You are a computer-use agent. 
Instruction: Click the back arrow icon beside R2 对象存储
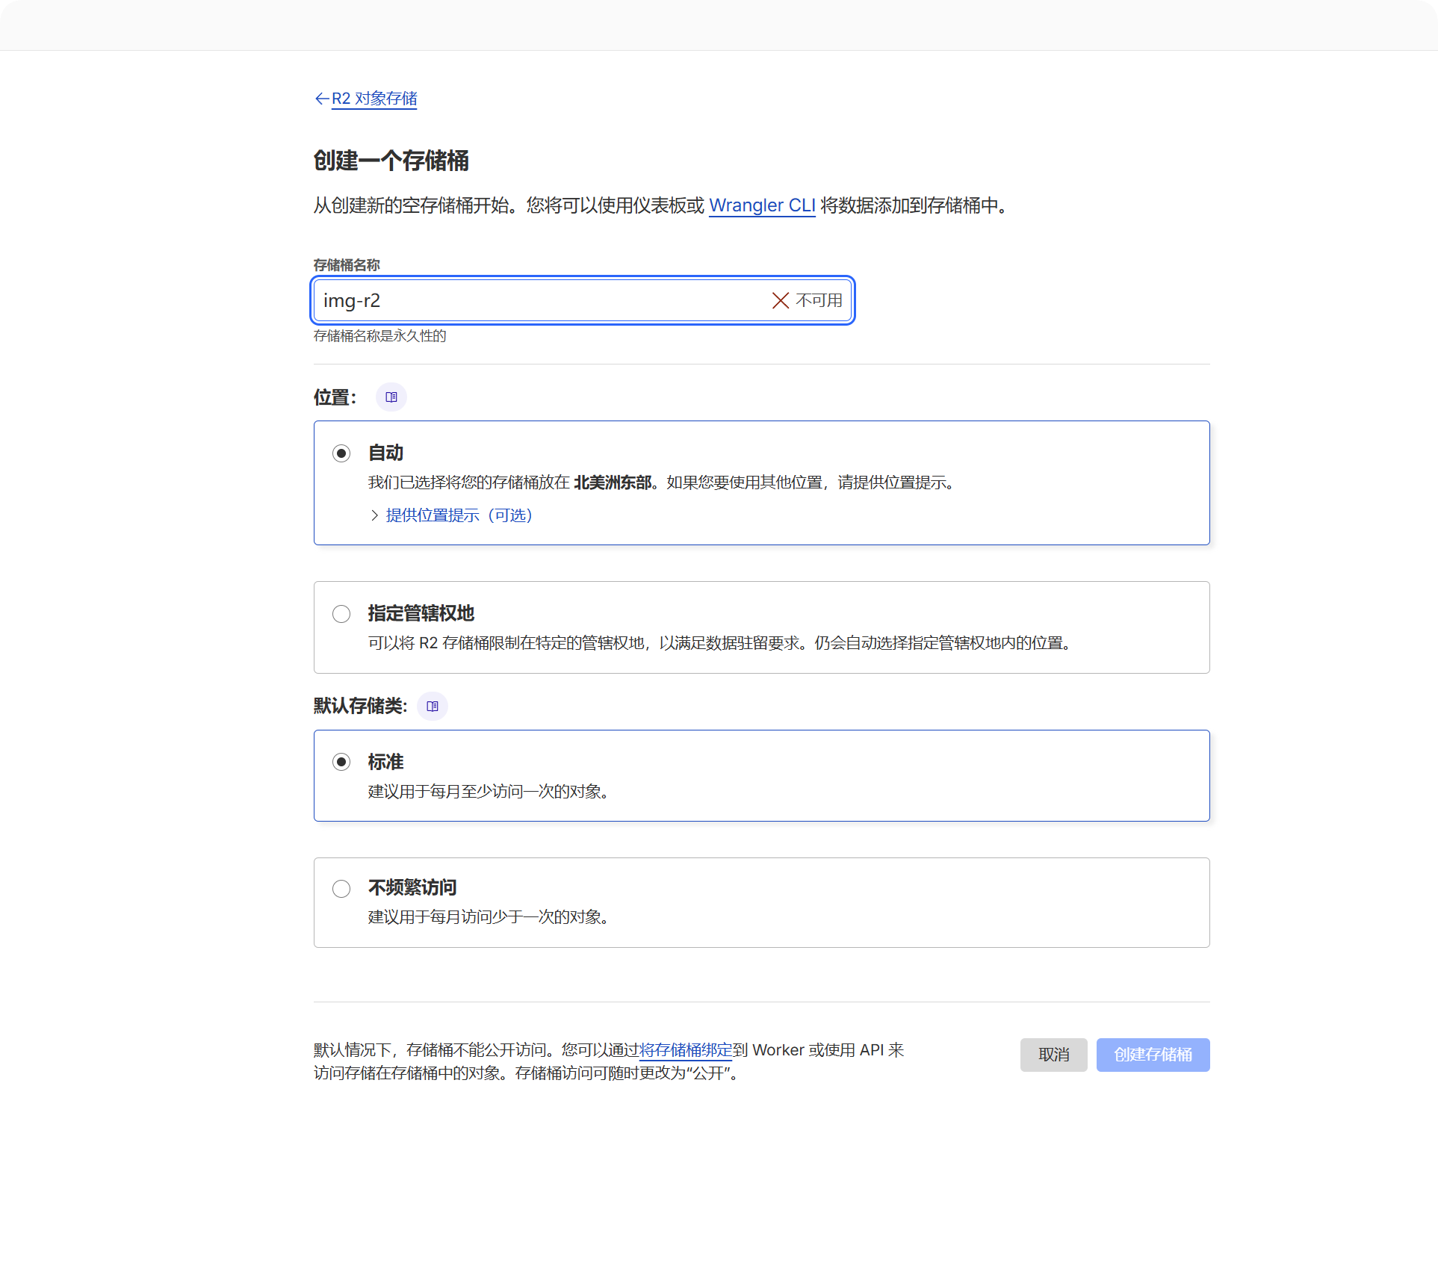(x=321, y=99)
